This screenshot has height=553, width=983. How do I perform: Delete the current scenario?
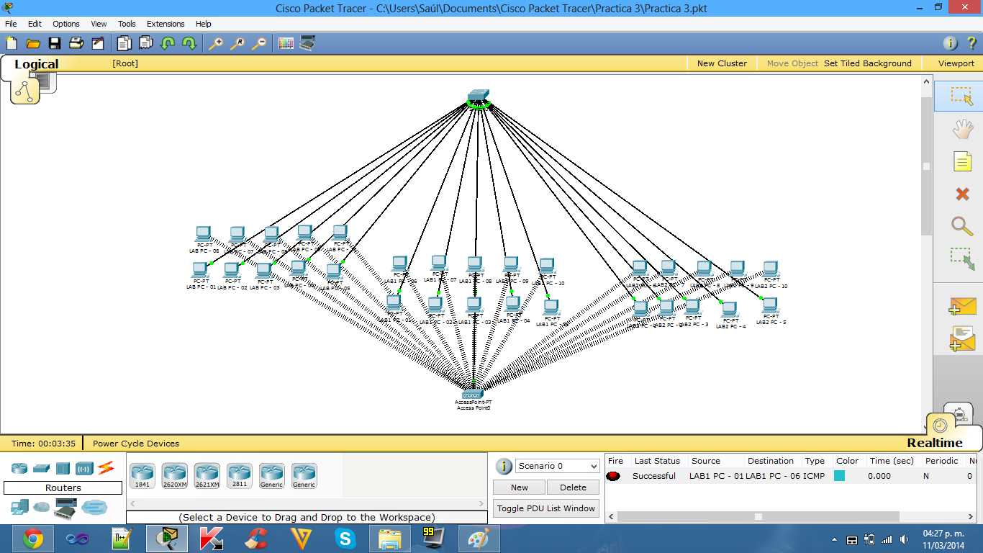click(574, 487)
